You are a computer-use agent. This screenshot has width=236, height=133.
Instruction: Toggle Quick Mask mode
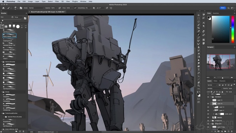click(x=199, y=99)
